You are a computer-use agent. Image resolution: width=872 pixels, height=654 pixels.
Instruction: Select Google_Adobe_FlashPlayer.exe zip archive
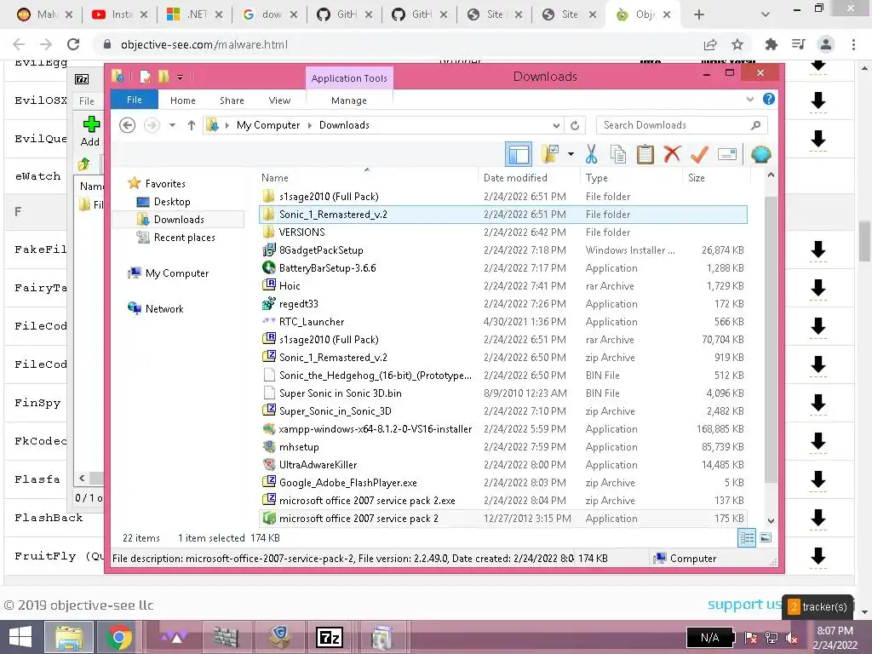[502, 483]
